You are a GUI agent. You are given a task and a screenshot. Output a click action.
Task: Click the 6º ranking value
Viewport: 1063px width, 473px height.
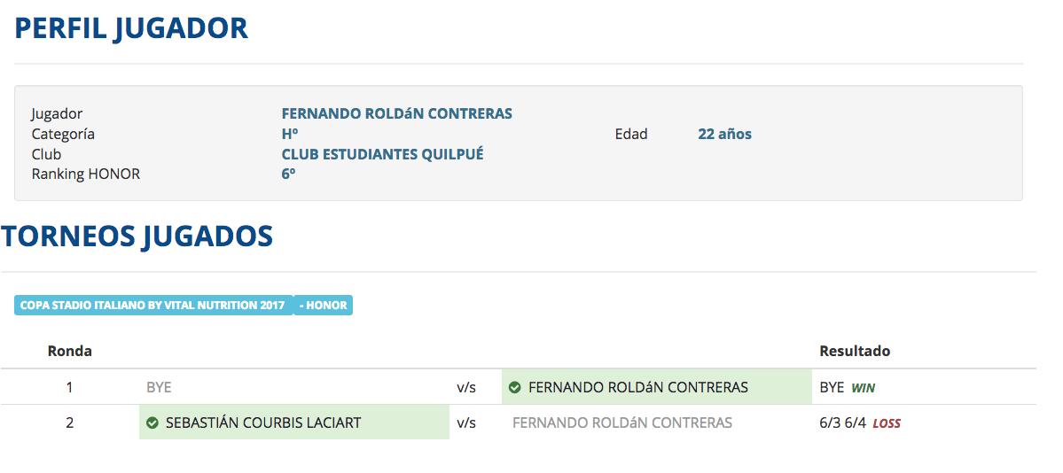289,174
